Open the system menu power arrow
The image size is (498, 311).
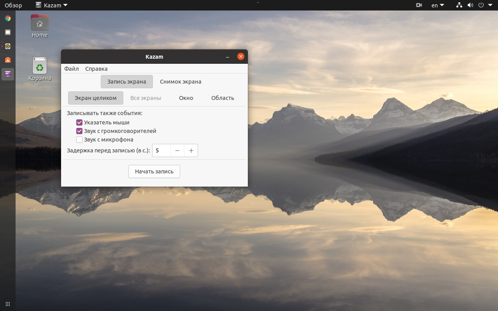point(490,5)
